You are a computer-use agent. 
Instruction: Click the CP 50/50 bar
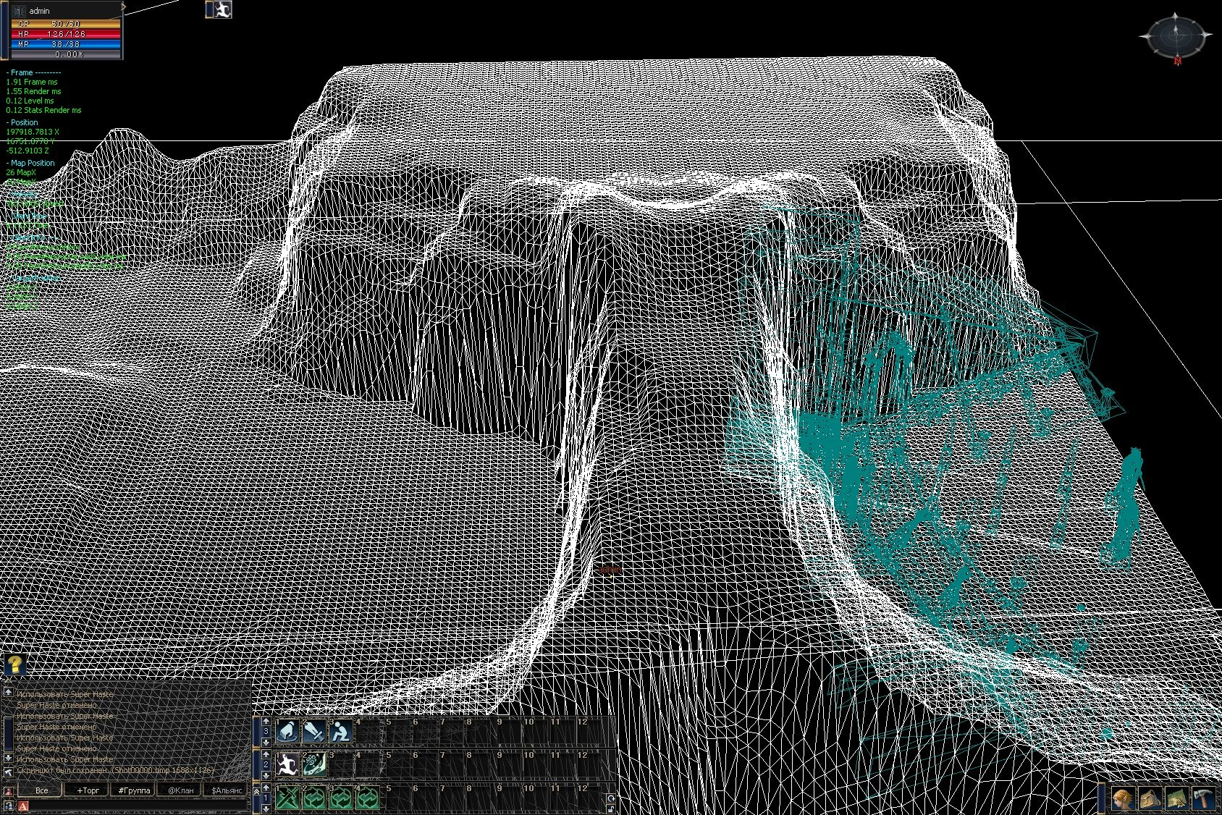pos(66,24)
